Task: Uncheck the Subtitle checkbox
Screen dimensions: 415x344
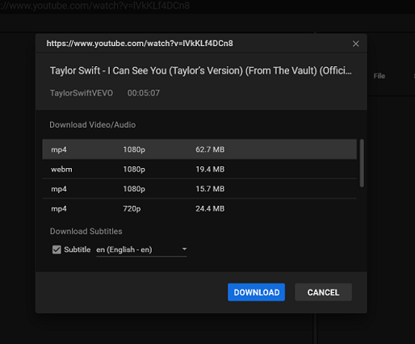Action: [57, 250]
